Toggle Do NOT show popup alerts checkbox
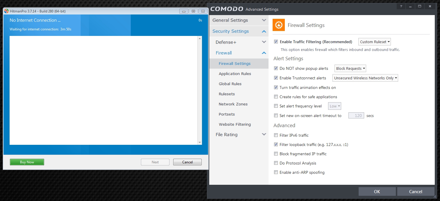440x201 pixels. (276, 68)
